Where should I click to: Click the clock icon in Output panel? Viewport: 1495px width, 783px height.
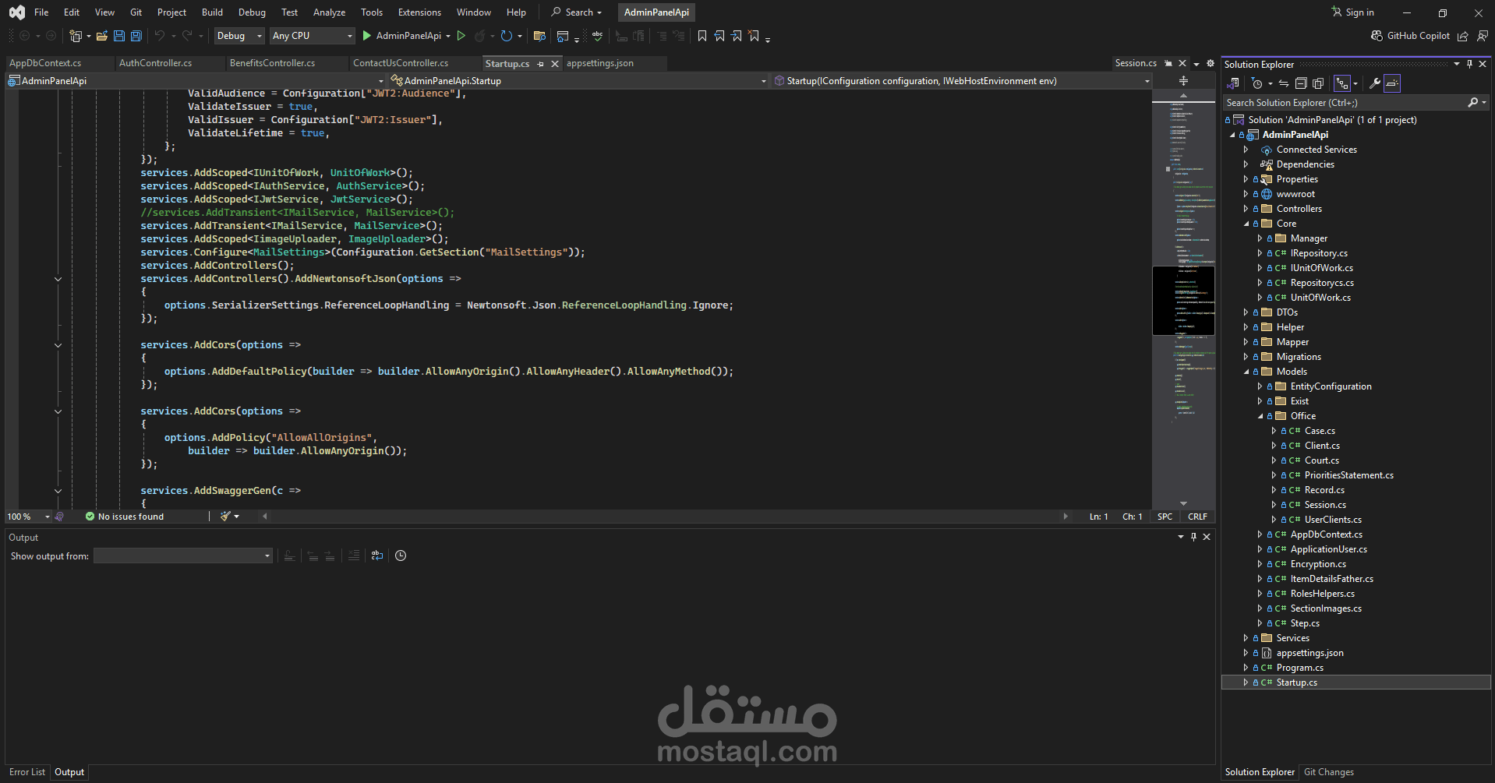tap(401, 556)
